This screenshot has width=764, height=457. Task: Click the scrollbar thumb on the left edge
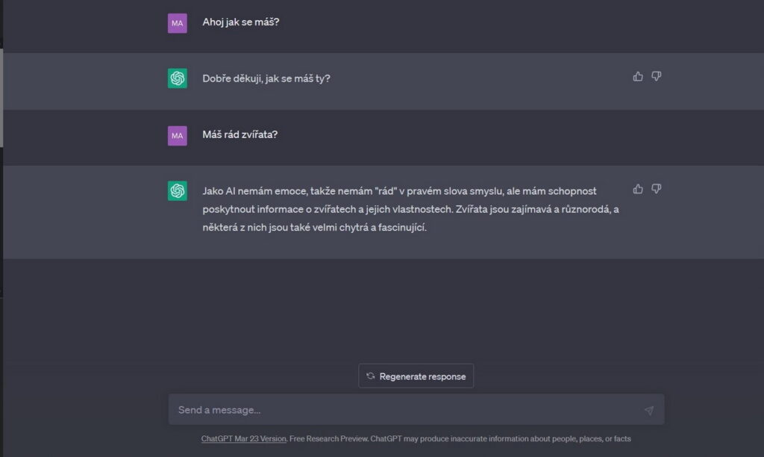tap(1, 97)
